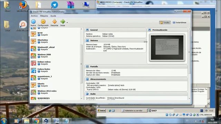Click the VM preview thumbnail
221x124 pixels.
click(167, 48)
